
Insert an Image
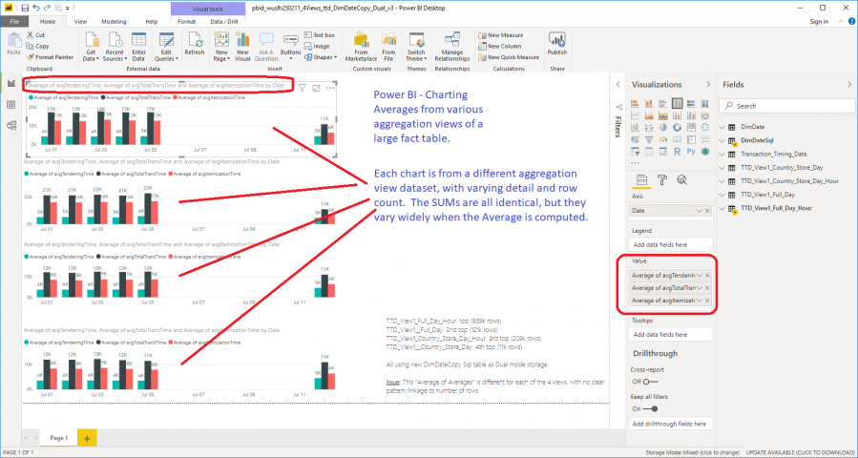(318, 46)
